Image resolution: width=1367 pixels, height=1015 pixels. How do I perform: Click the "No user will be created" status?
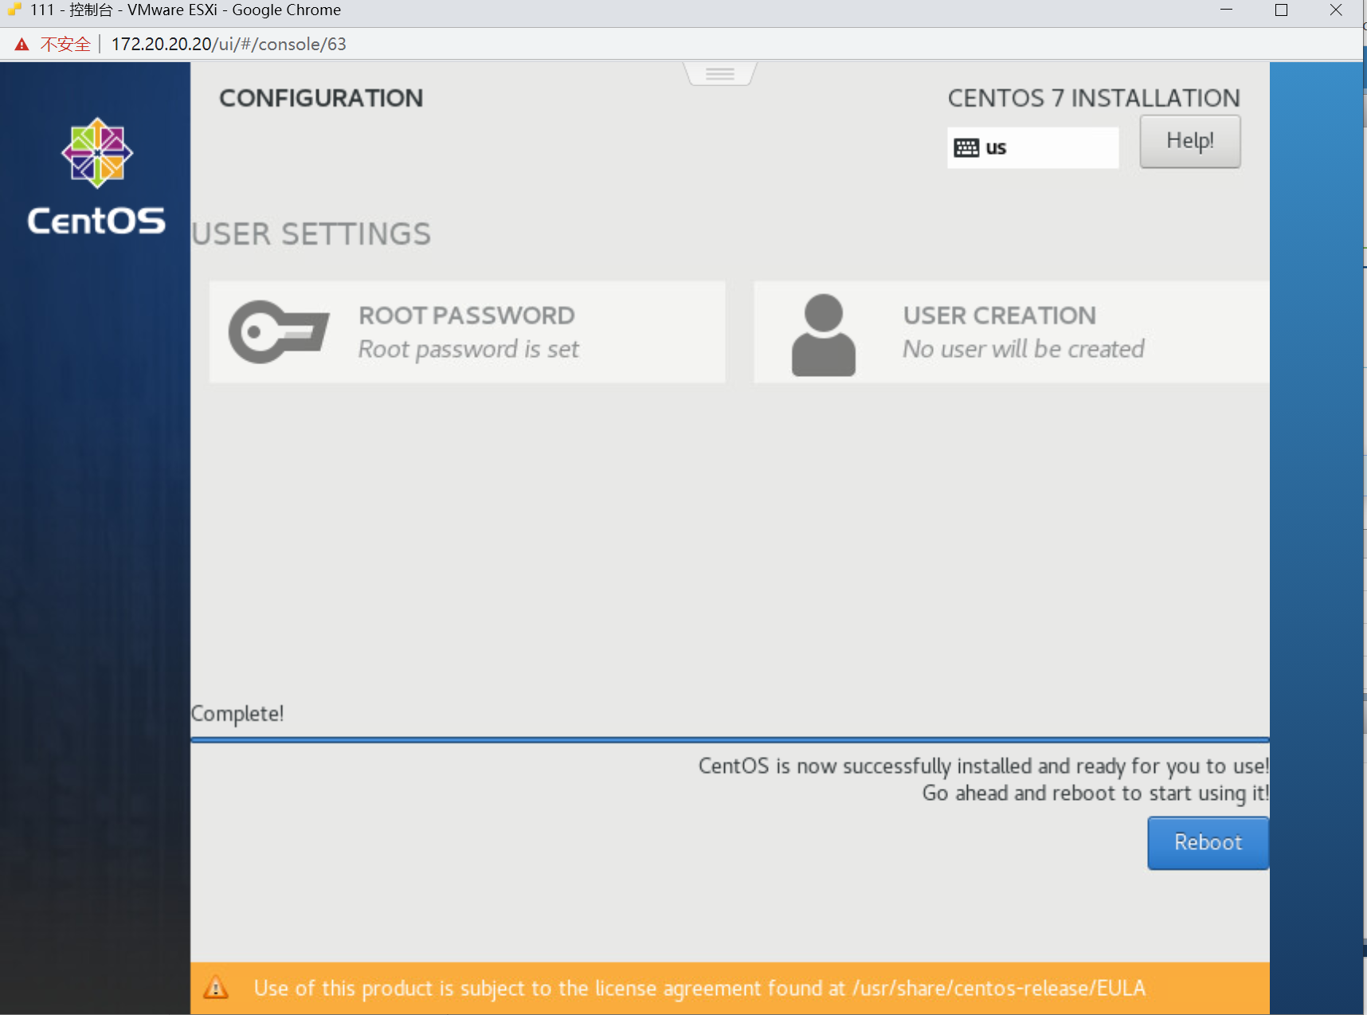[1023, 349]
